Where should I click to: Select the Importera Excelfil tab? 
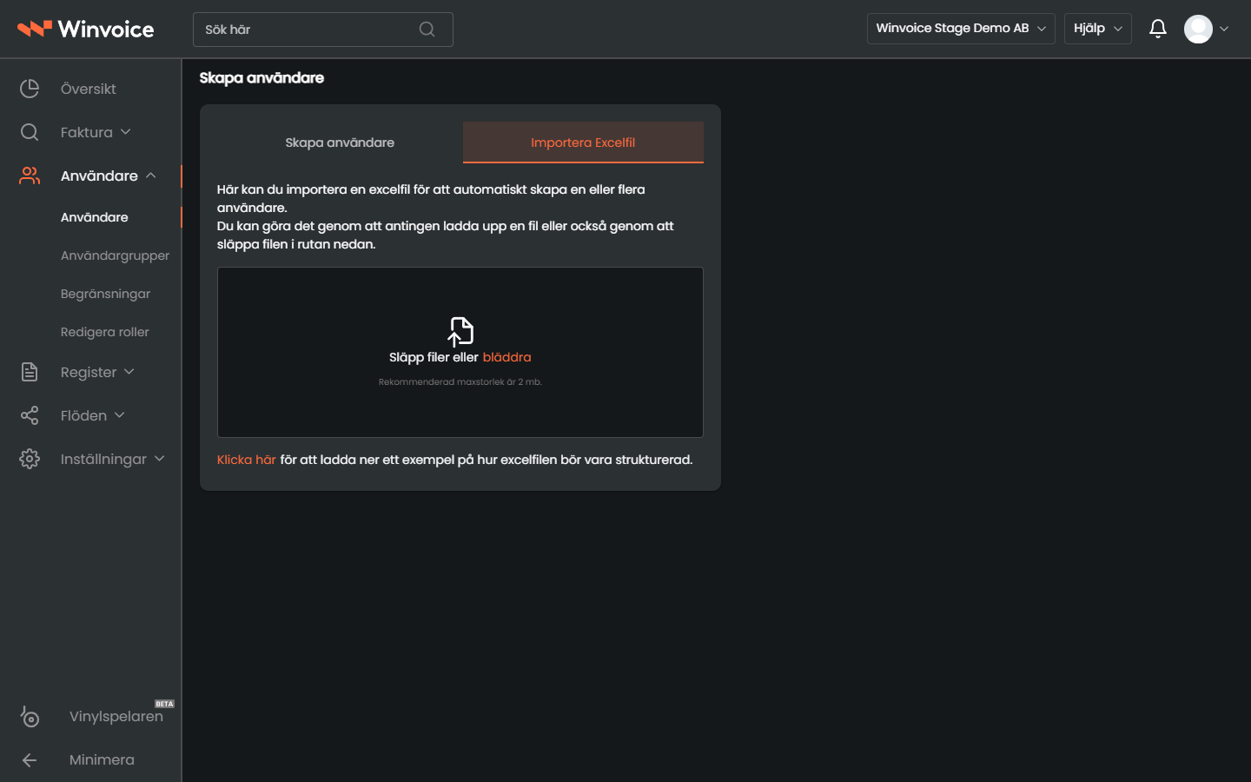[583, 142]
